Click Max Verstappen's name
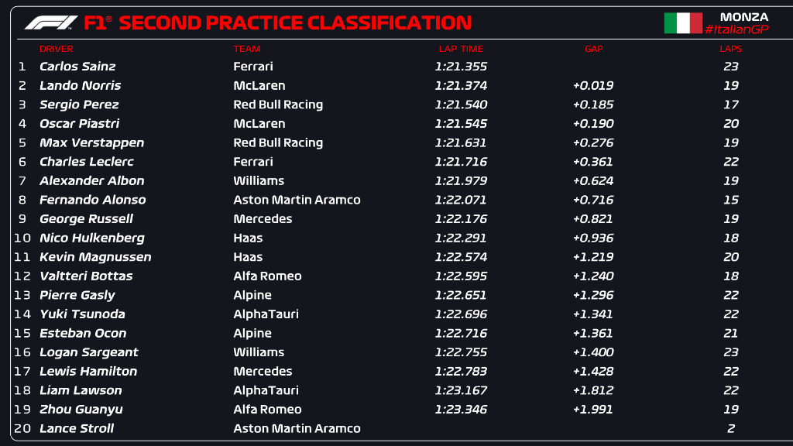 click(91, 142)
